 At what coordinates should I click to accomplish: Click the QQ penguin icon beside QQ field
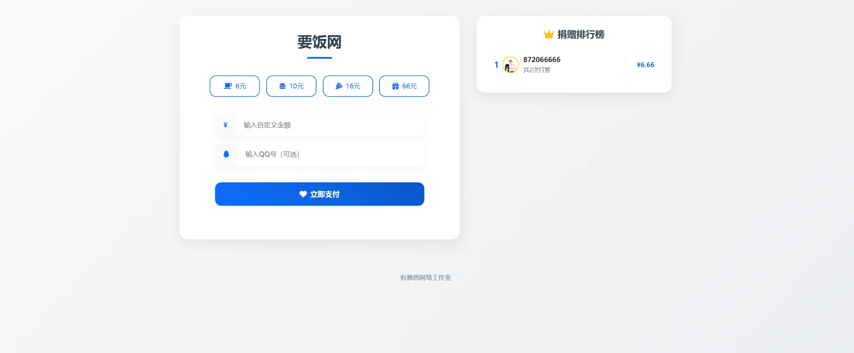[x=226, y=154]
